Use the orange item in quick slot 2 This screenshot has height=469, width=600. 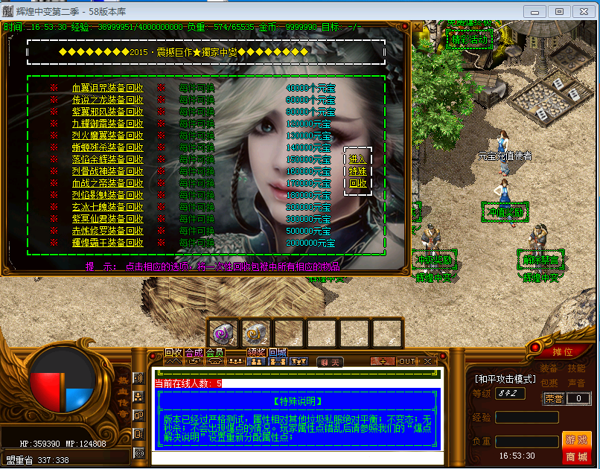pos(255,333)
